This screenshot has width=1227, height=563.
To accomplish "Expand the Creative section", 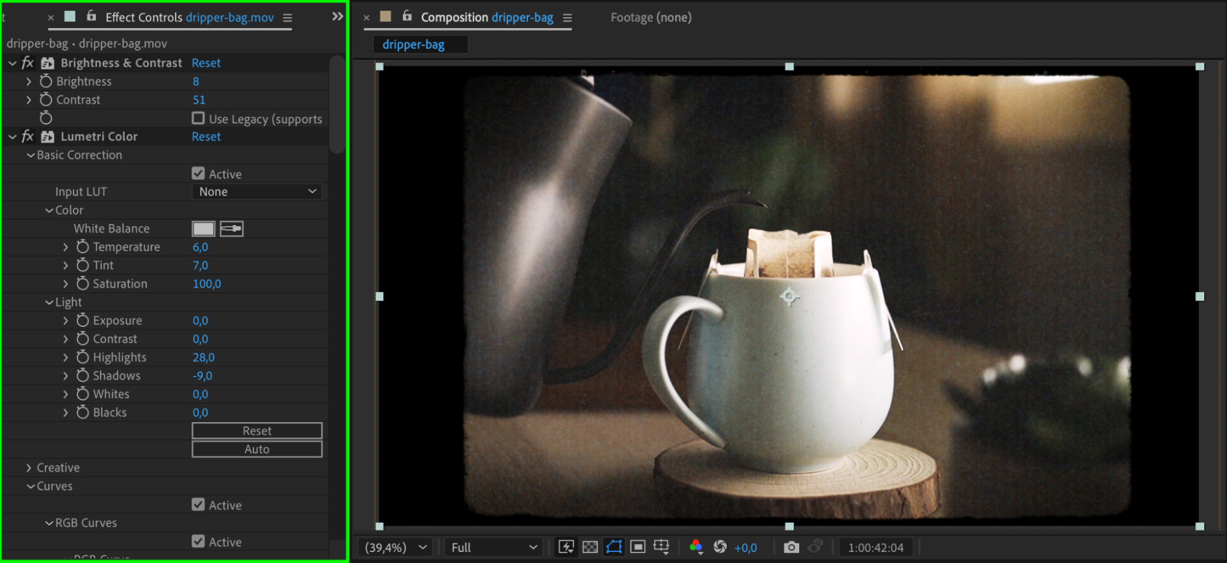I will [x=29, y=468].
